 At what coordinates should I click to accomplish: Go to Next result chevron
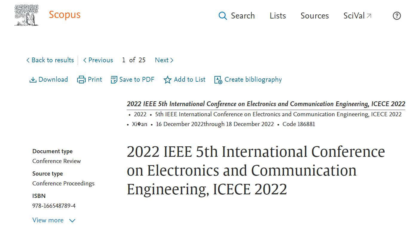pyautogui.click(x=172, y=60)
